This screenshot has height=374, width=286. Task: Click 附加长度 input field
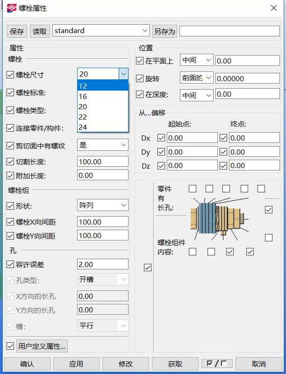pos(103,175)
